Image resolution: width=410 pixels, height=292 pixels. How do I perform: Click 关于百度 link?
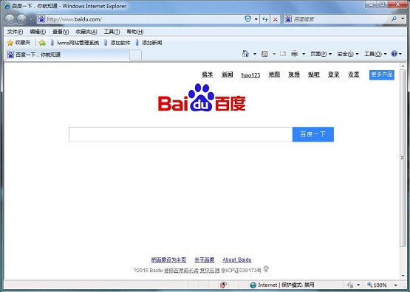pyautogui.click(x=204, y=260)
